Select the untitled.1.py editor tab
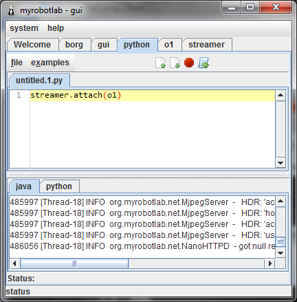The image size is (297, 302). [x=39, y=80]
